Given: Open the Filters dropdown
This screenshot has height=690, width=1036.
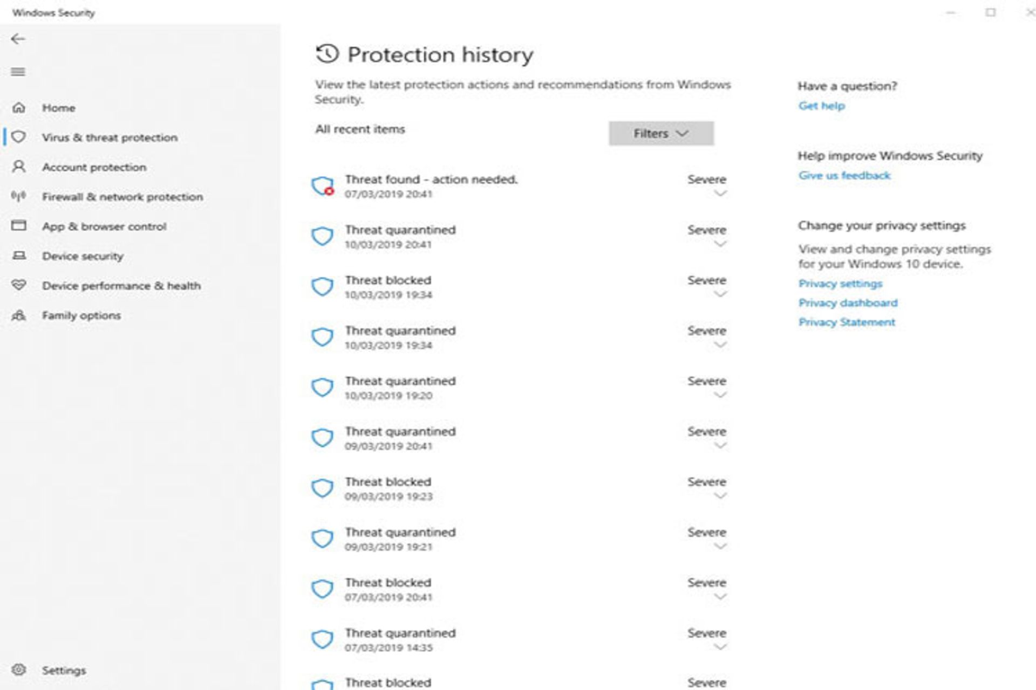Looking at the screenshot, I should 660,133.
